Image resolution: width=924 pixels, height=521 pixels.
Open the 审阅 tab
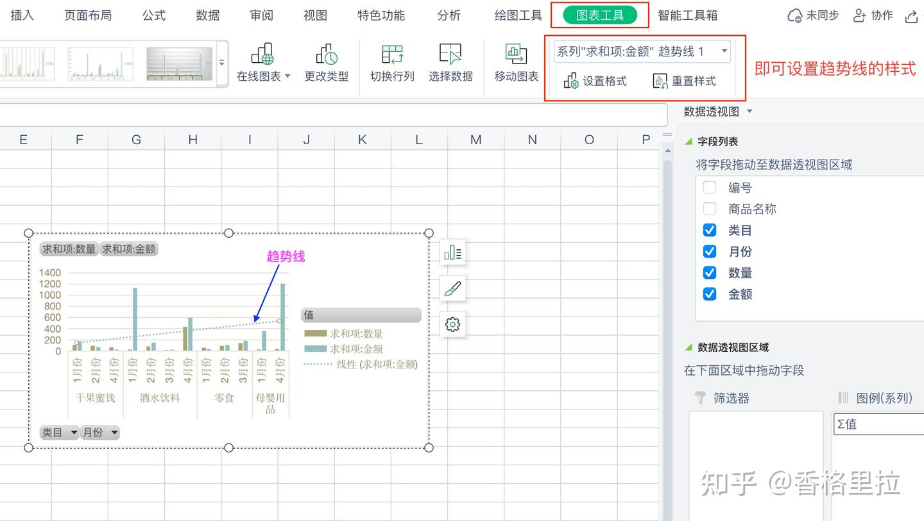(x=262, y=15)
